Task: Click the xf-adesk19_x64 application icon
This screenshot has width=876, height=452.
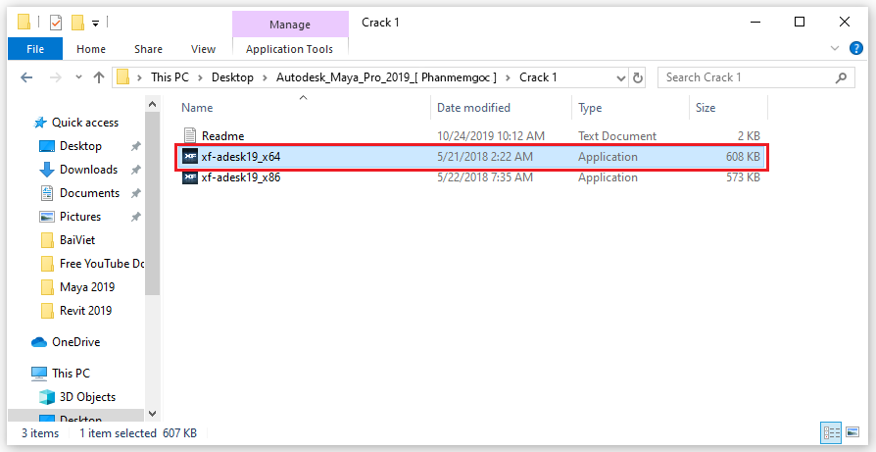Action: (x=190, y=157)
